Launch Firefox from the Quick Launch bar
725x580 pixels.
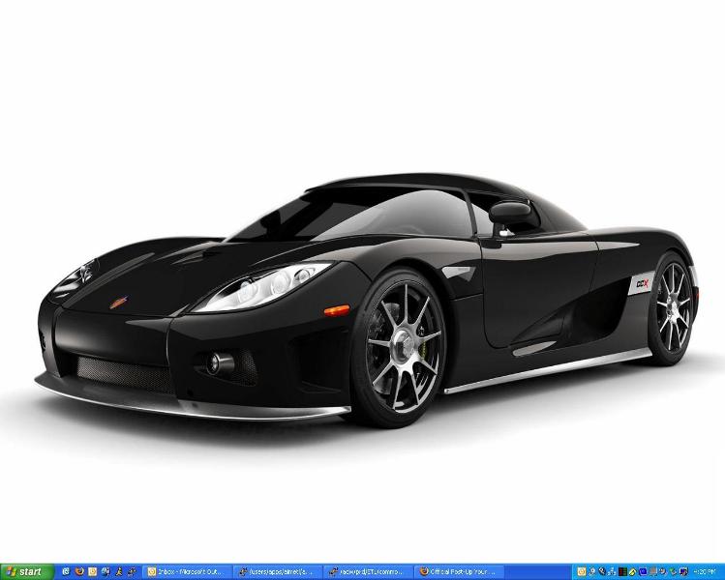[x=79, y=571]
